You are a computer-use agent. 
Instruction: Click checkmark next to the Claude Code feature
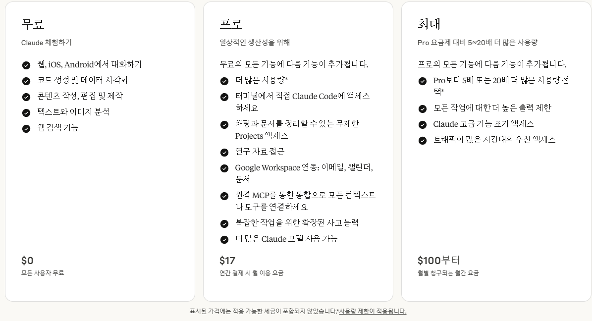click(224, 97)
